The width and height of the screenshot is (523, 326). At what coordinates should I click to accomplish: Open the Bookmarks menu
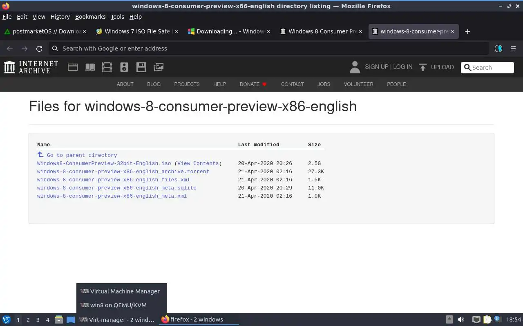(x=90, y=17)
